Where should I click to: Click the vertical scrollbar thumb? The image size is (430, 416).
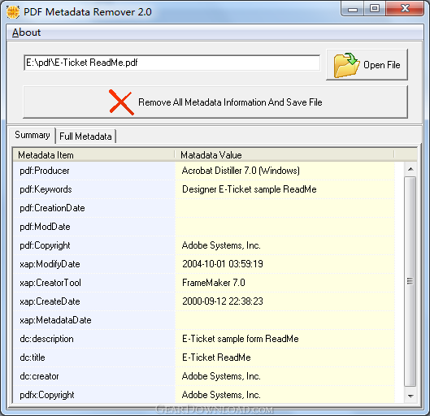(410, 281)
